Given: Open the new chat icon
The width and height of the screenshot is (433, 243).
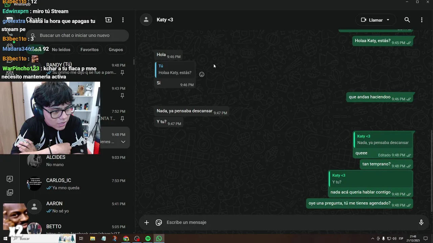Looking at the screenshot, I should point(109,20).
